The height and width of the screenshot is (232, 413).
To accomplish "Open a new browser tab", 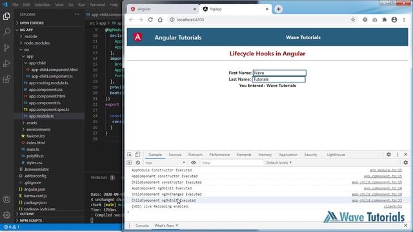I will click(278, 9).
